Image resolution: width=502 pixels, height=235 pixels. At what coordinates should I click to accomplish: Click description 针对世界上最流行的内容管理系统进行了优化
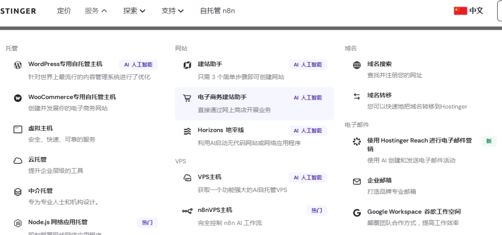click(89, 77)
